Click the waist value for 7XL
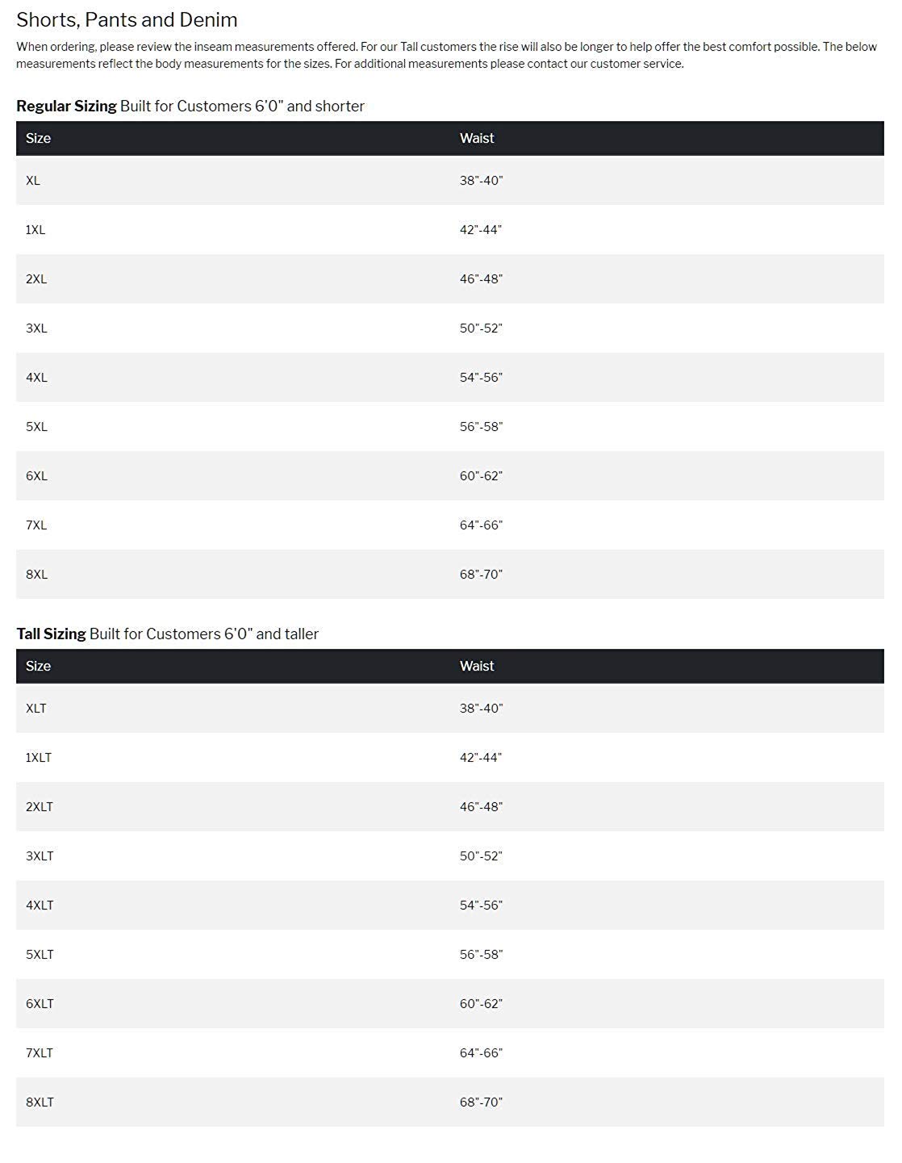 [x=481, y=525]
